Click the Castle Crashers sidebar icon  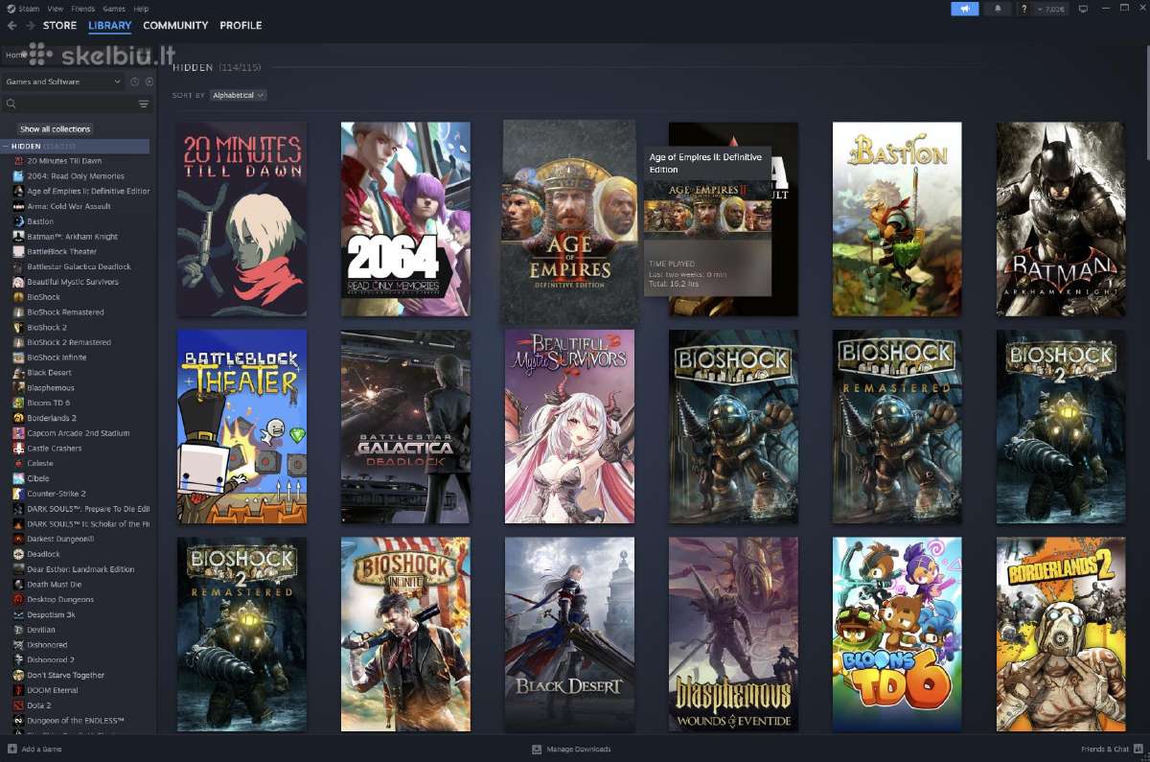[18, 449]
